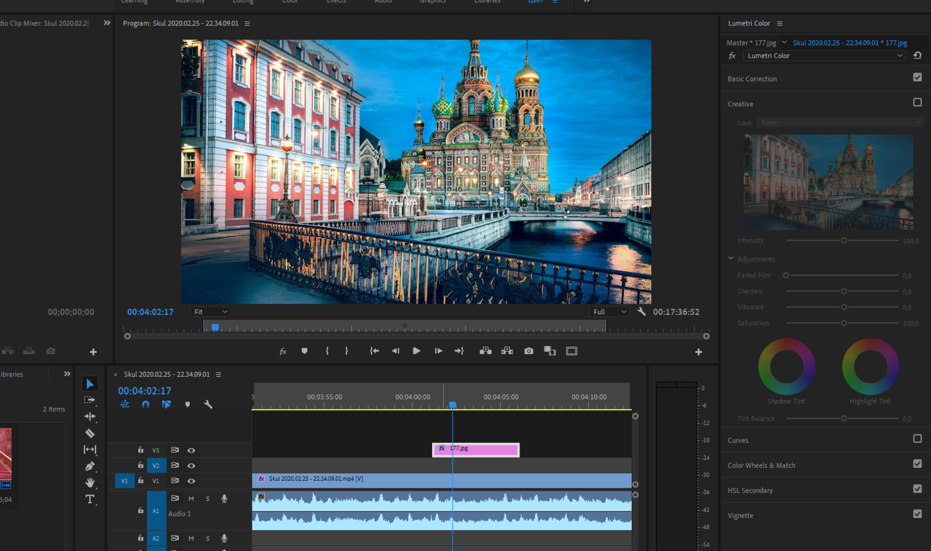Open the Curves section
The width and height of the screenshot is (931, 551).
tap(738, 440)
